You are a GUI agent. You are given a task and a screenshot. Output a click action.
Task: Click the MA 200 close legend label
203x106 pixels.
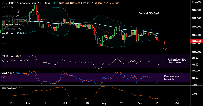point(8,12)
